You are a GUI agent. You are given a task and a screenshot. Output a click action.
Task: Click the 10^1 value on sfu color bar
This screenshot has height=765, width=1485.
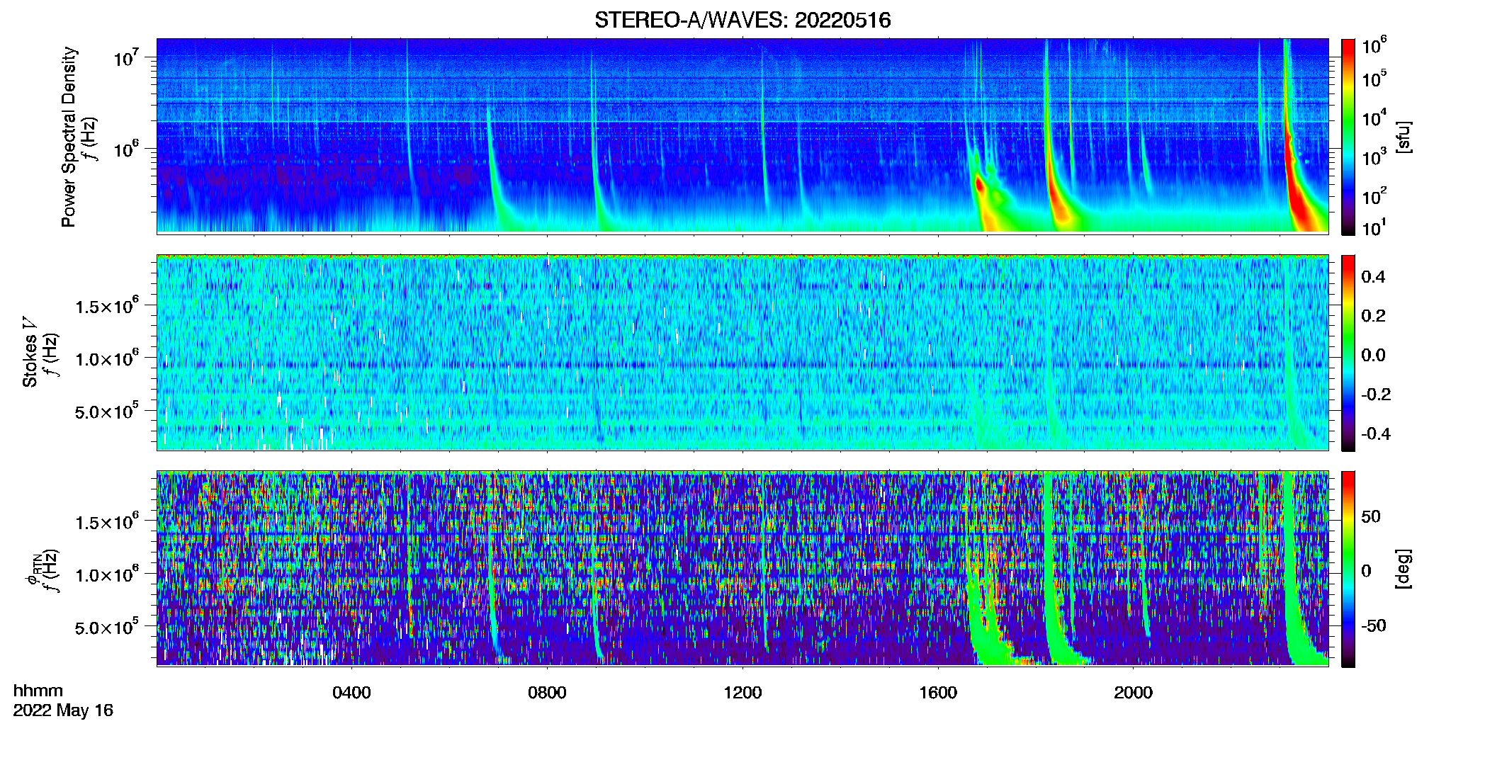[1374, 227]
